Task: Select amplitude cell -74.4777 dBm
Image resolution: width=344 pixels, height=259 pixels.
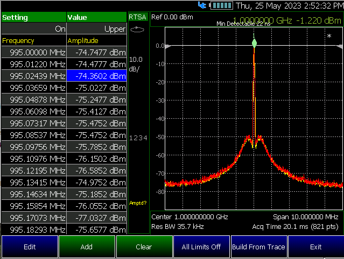Action: click(x=97, y=64)
